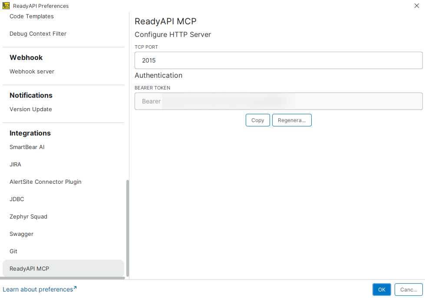This screenshot has height=298, width=425.
Task: Select Swagger integration settings
Action: 21,234
